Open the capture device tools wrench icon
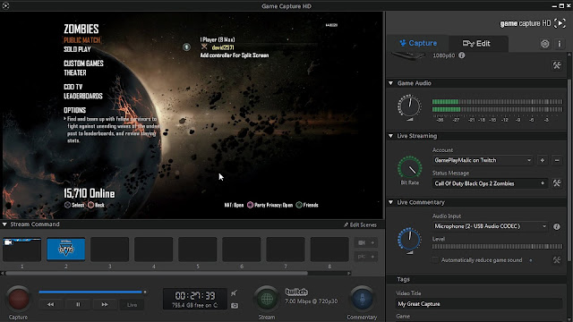Screen dimensions: 573x322 557,65
